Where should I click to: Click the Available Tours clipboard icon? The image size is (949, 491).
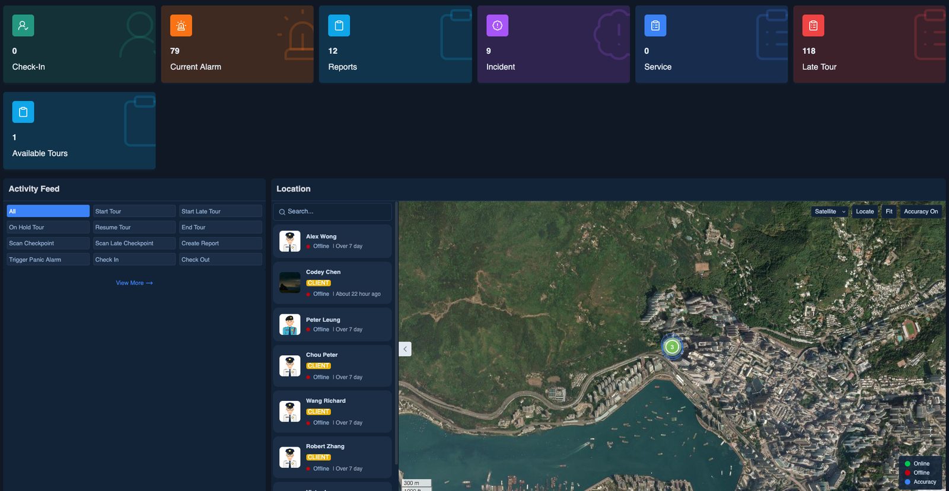click(x=23, y=112)
